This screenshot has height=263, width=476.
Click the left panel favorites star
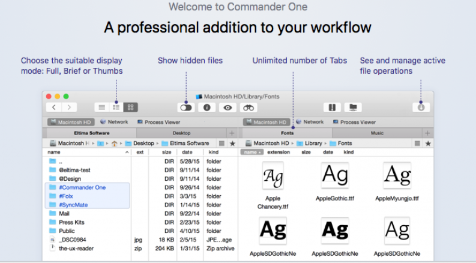click(x=232, y=144)
